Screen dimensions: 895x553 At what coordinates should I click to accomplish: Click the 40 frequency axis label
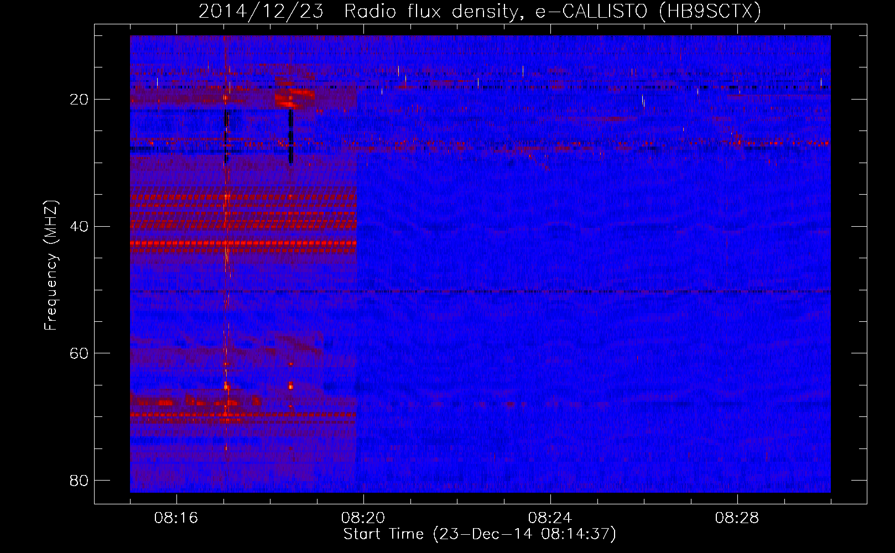pyautogui.click(x=79, y=226)
